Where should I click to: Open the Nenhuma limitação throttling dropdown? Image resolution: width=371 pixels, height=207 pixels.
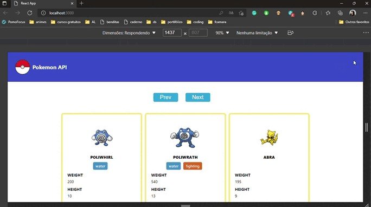pyautogui.click(x=257, y=33)
